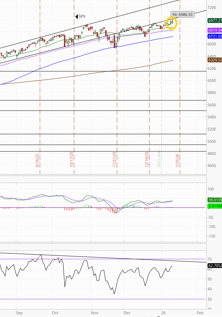
Task: Click the purple 6819.94 moving average label
Action: tap(215, 30)
